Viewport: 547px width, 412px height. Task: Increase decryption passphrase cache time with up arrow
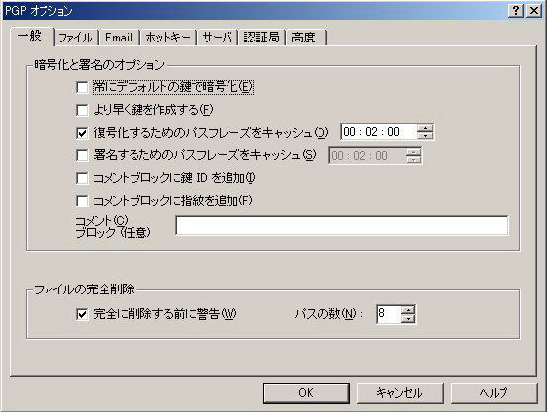425,128
